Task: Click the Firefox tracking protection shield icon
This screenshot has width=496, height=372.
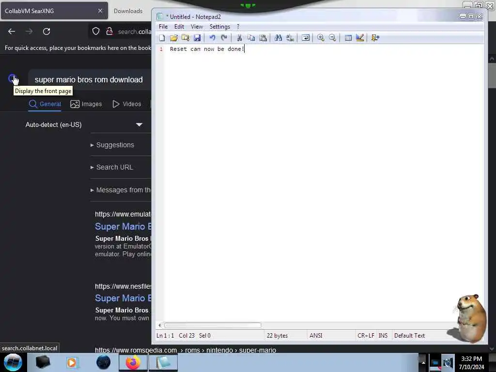Action: coord(96,31)
